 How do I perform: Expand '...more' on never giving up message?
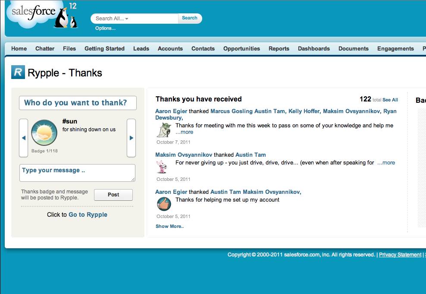(x=386, y=163)
